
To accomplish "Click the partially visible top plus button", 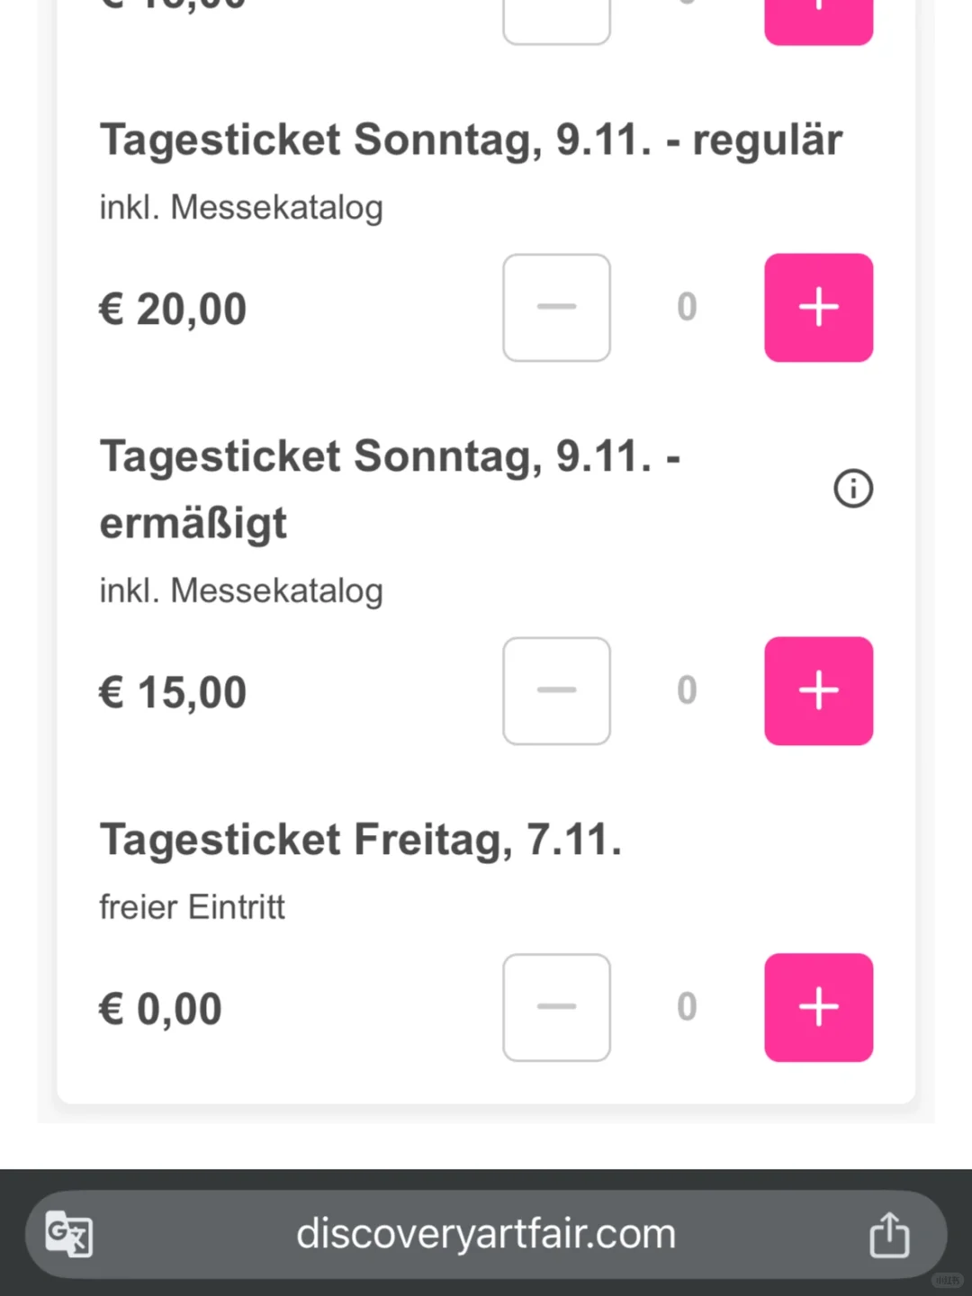I will [818, 20].
